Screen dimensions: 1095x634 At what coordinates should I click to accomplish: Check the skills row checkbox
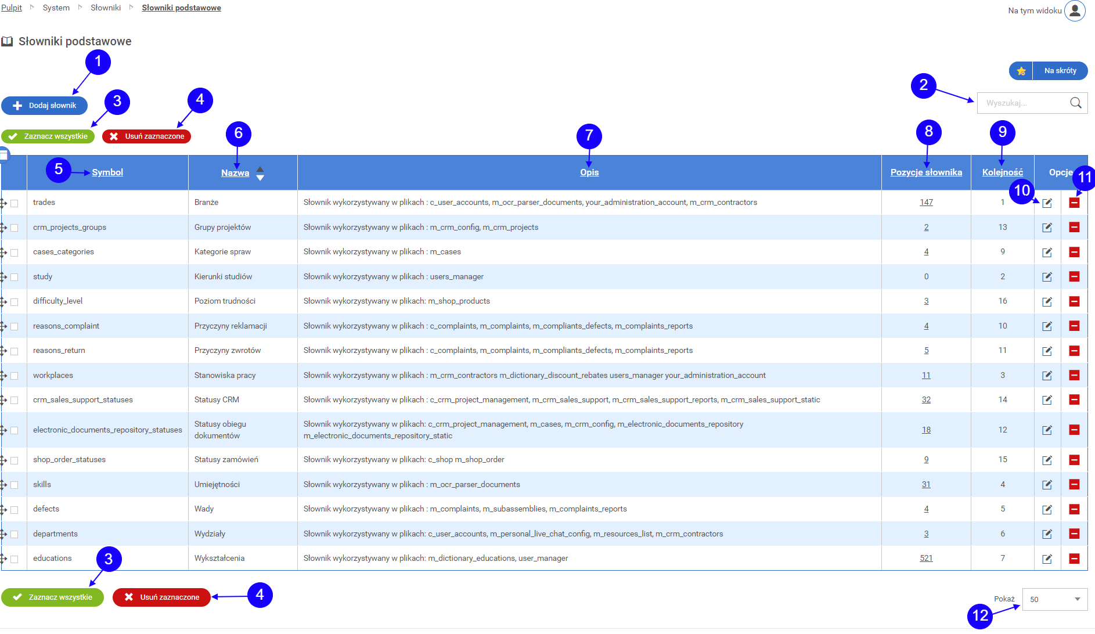[15, 485]
